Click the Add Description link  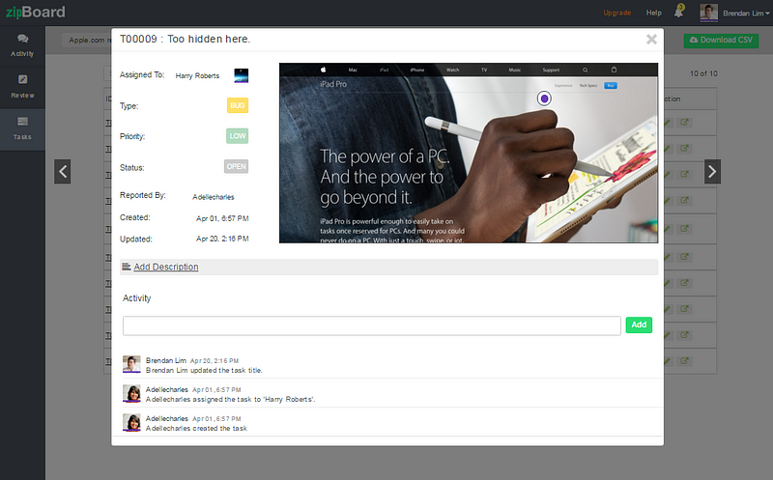click(x=166, y=267)
